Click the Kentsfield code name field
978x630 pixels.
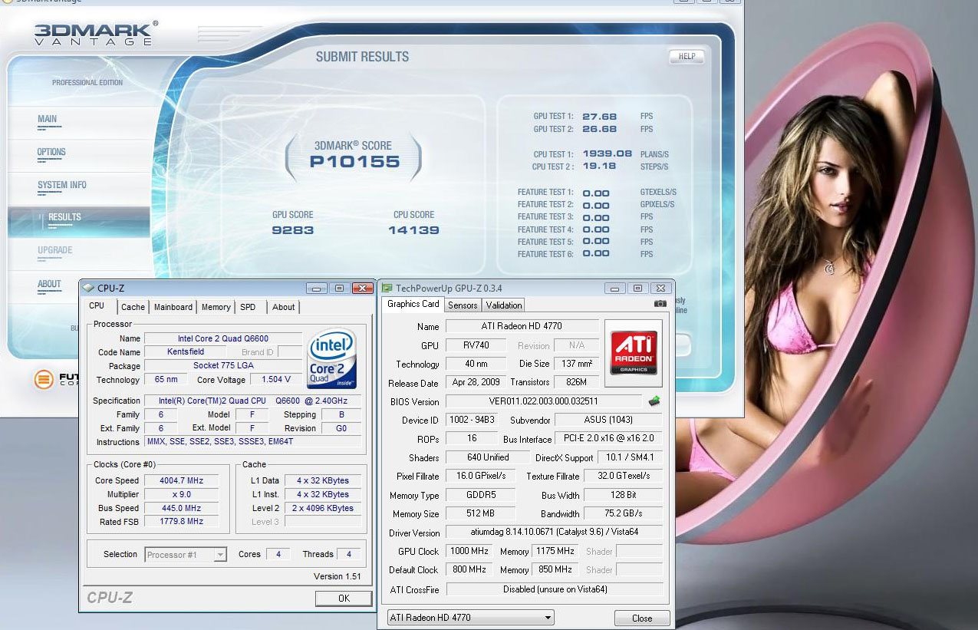[185, 352]
